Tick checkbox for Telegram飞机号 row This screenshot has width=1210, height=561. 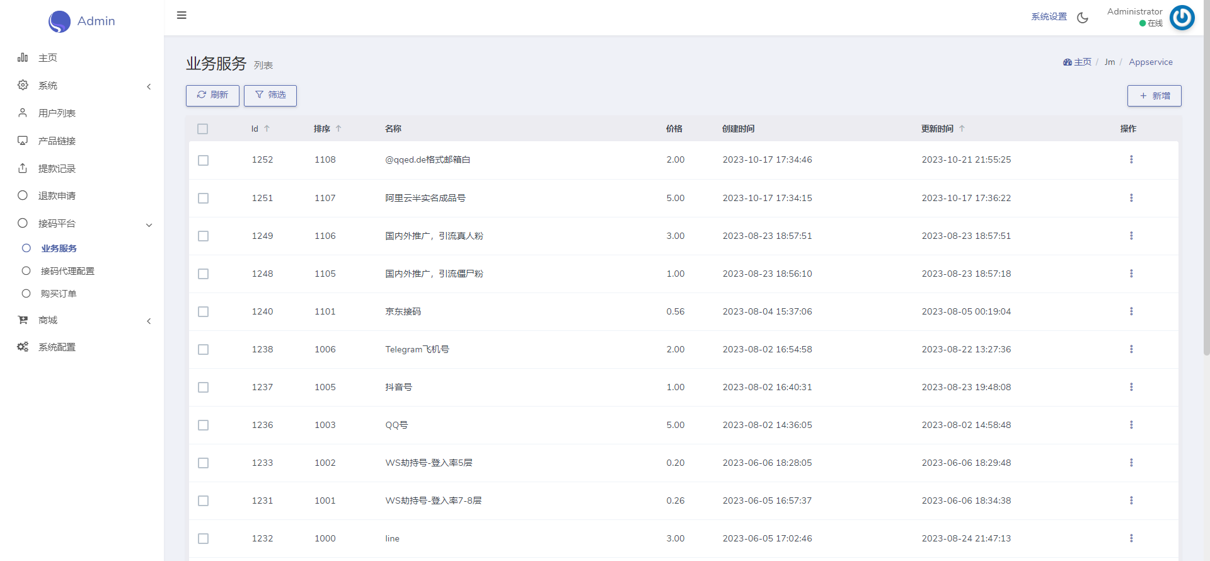pos(203,350)
